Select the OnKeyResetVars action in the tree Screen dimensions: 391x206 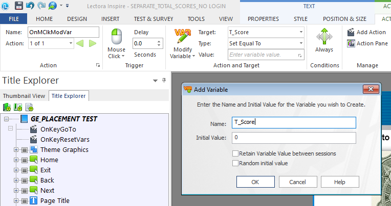pyautogui.click(x=65, y=139)
